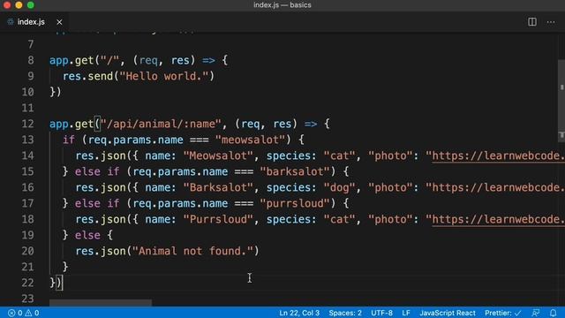Image resolution: width=565 pixels, height=318 pixels.
Task: Click "Animal not found." text on line 20
Action: point(192,251)
